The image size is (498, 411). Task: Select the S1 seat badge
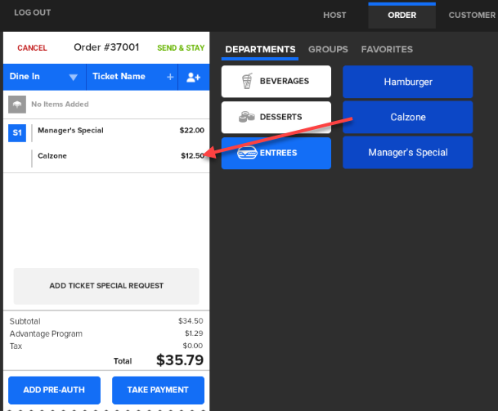[x=16, y=133]
